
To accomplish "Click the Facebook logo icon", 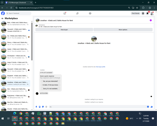I will tap(3, 13).
